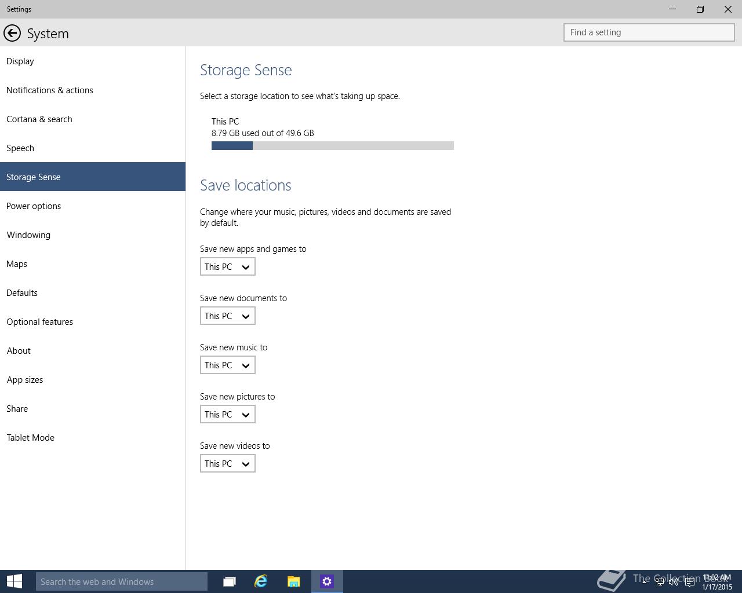Select This PC storage location
The height and width of the screenshot is (593, 742).
tap(333, 133)
